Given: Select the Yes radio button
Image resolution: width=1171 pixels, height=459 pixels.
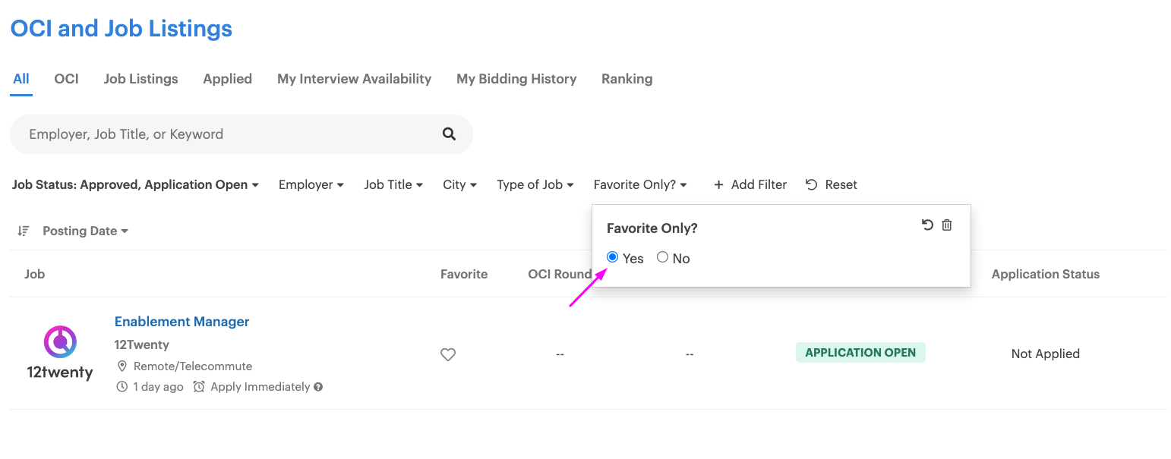Looking at the screenshot, I should [613, 257].
